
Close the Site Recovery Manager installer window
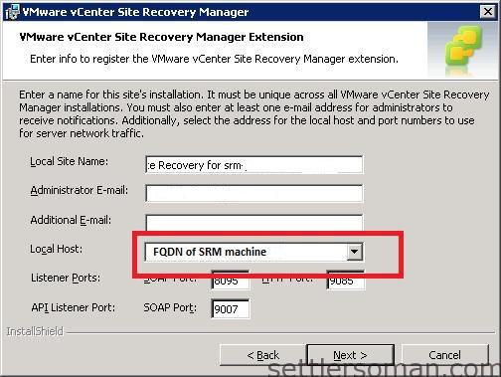488,12
